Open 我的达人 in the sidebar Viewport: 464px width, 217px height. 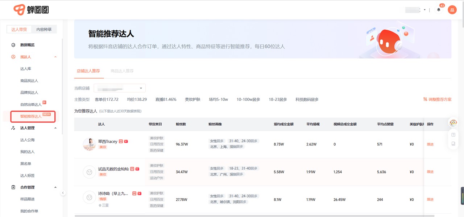pyautogui.click(x=28, y=152)
